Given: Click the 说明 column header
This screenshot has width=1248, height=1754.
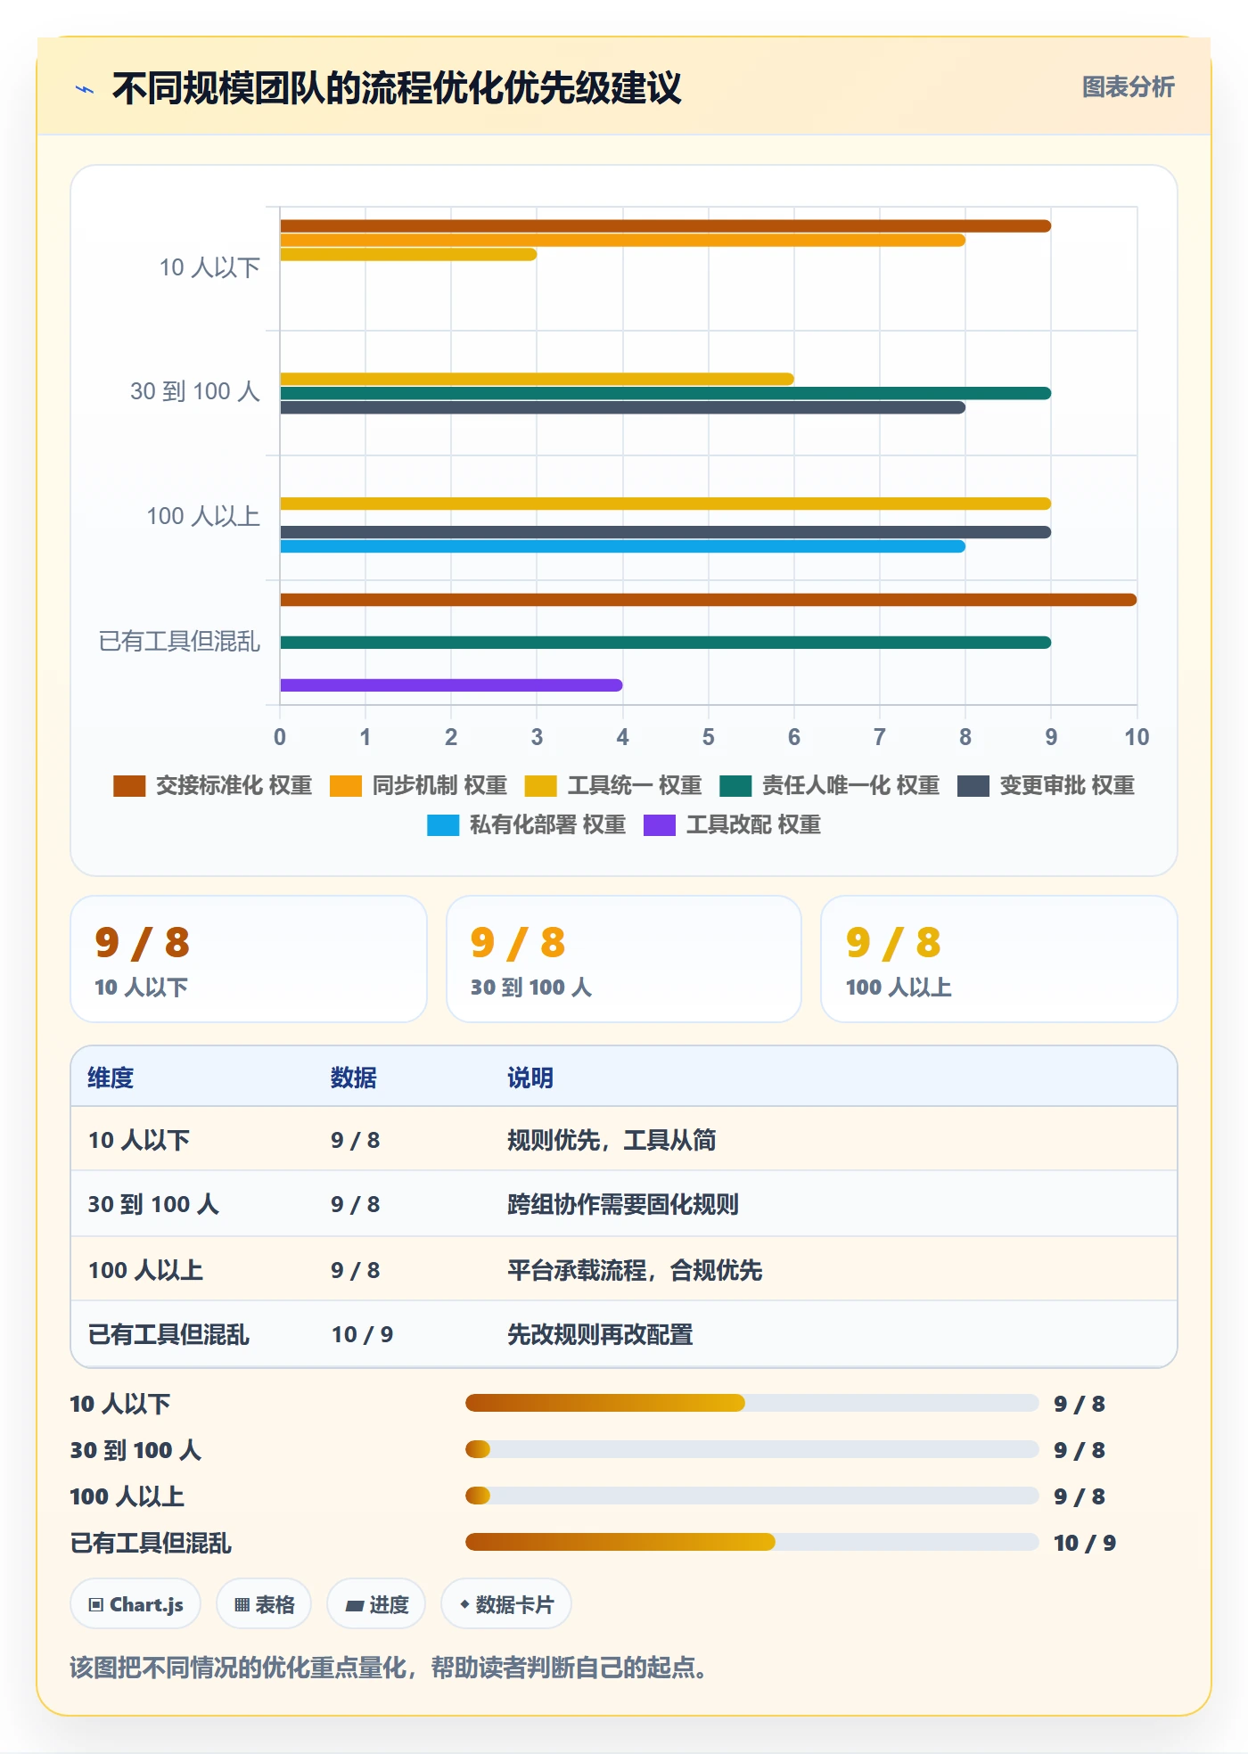Looking at the screenshot, I should [530, 1078].
